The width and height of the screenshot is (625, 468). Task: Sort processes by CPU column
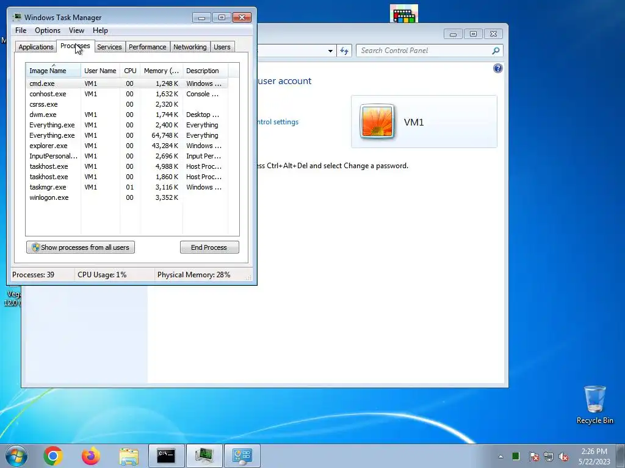point(130,71)
